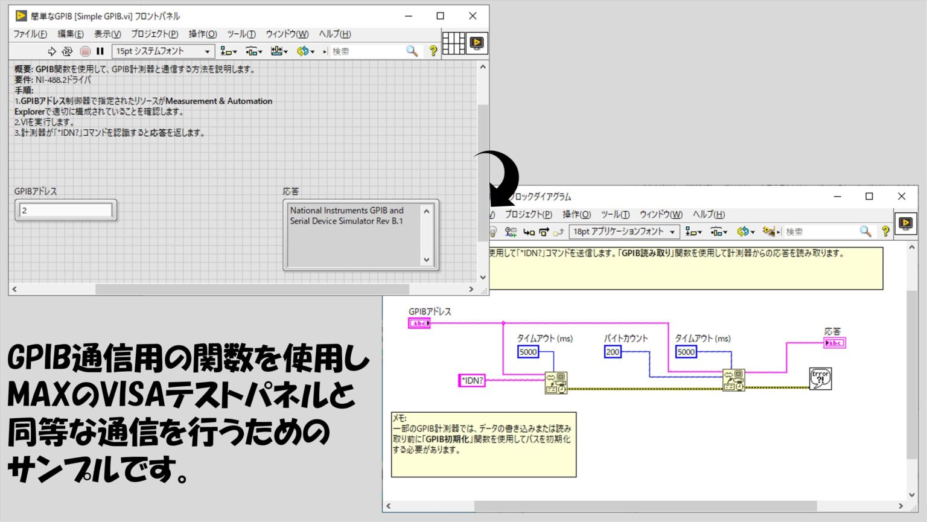Open the 15pt システムフォント dropdown

(x=163, y=51)
